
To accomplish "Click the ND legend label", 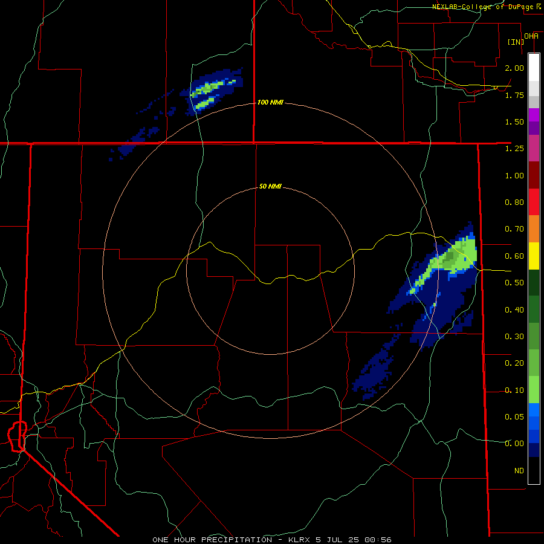I will point(519,470).
